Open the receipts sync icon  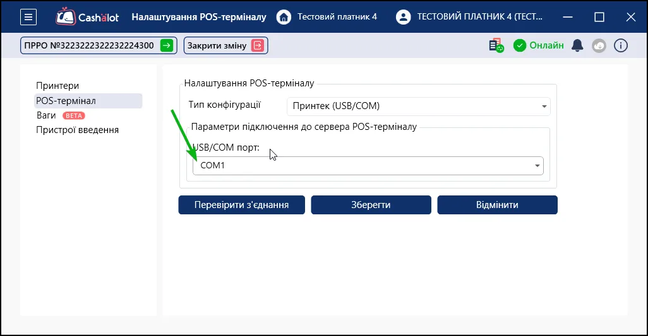pos(496,45)
